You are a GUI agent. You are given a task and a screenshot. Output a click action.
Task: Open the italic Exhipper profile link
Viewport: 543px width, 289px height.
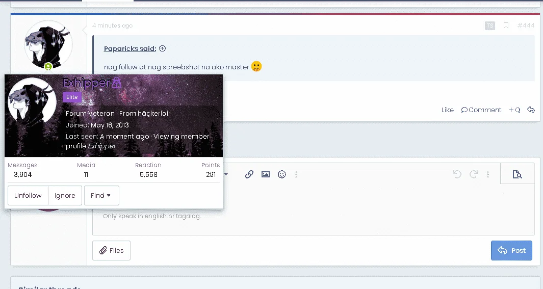pos(102,146)
